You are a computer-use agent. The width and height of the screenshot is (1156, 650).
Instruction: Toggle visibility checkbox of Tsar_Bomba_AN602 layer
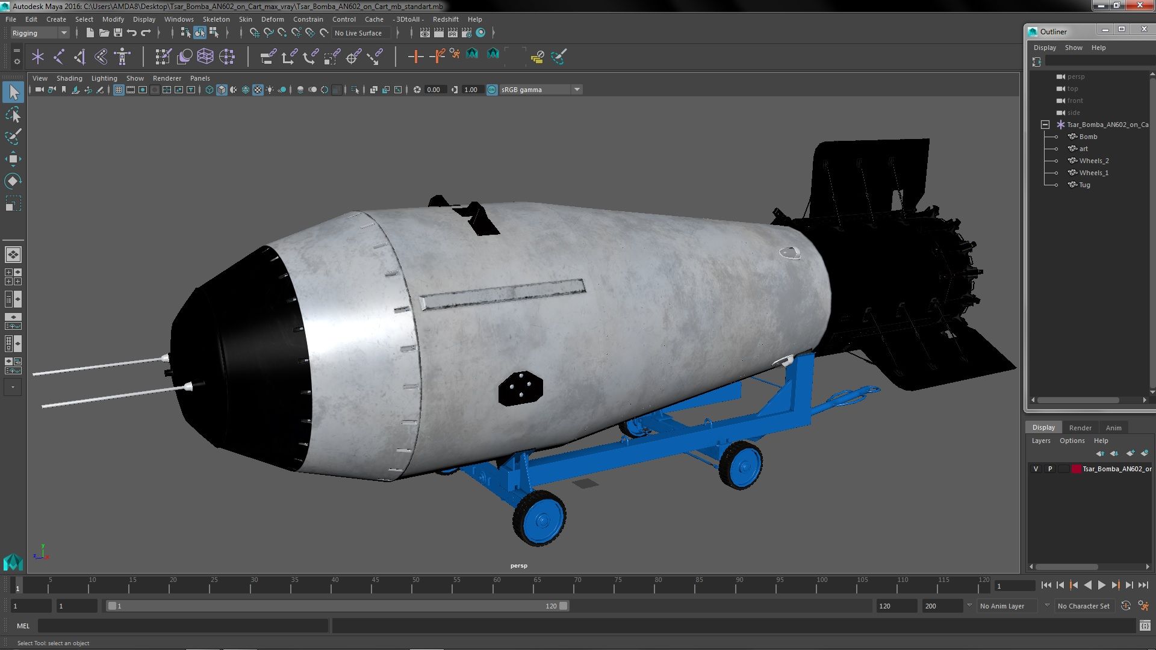coord(1036,468)
